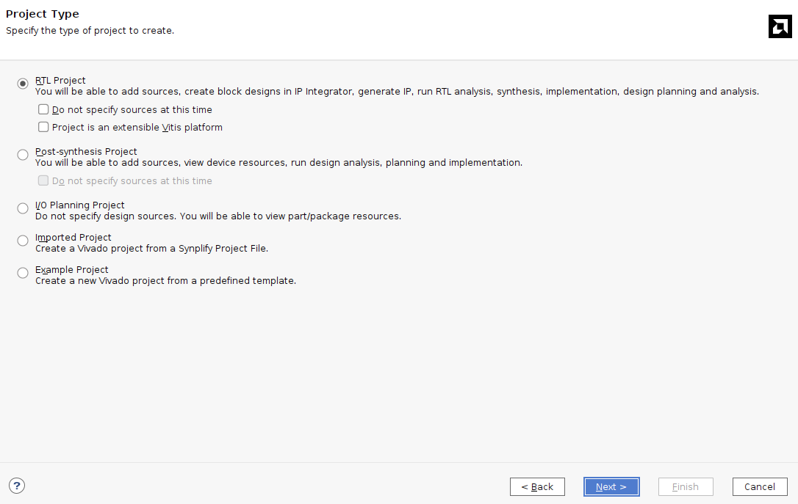798x504 pixels.
Task: Click the AMD logo icon
Action: pos(780,26)
